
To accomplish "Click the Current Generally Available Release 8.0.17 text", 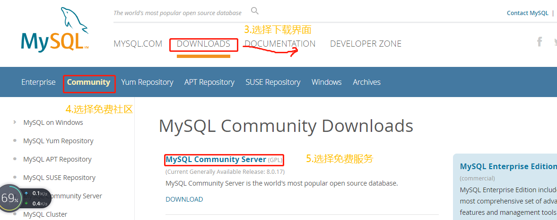I will tap(225, 172).
